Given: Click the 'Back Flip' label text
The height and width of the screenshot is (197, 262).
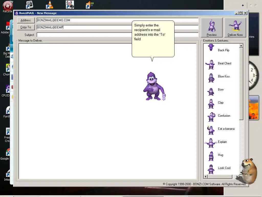Looking at the screenshot, I should (224, 50).
